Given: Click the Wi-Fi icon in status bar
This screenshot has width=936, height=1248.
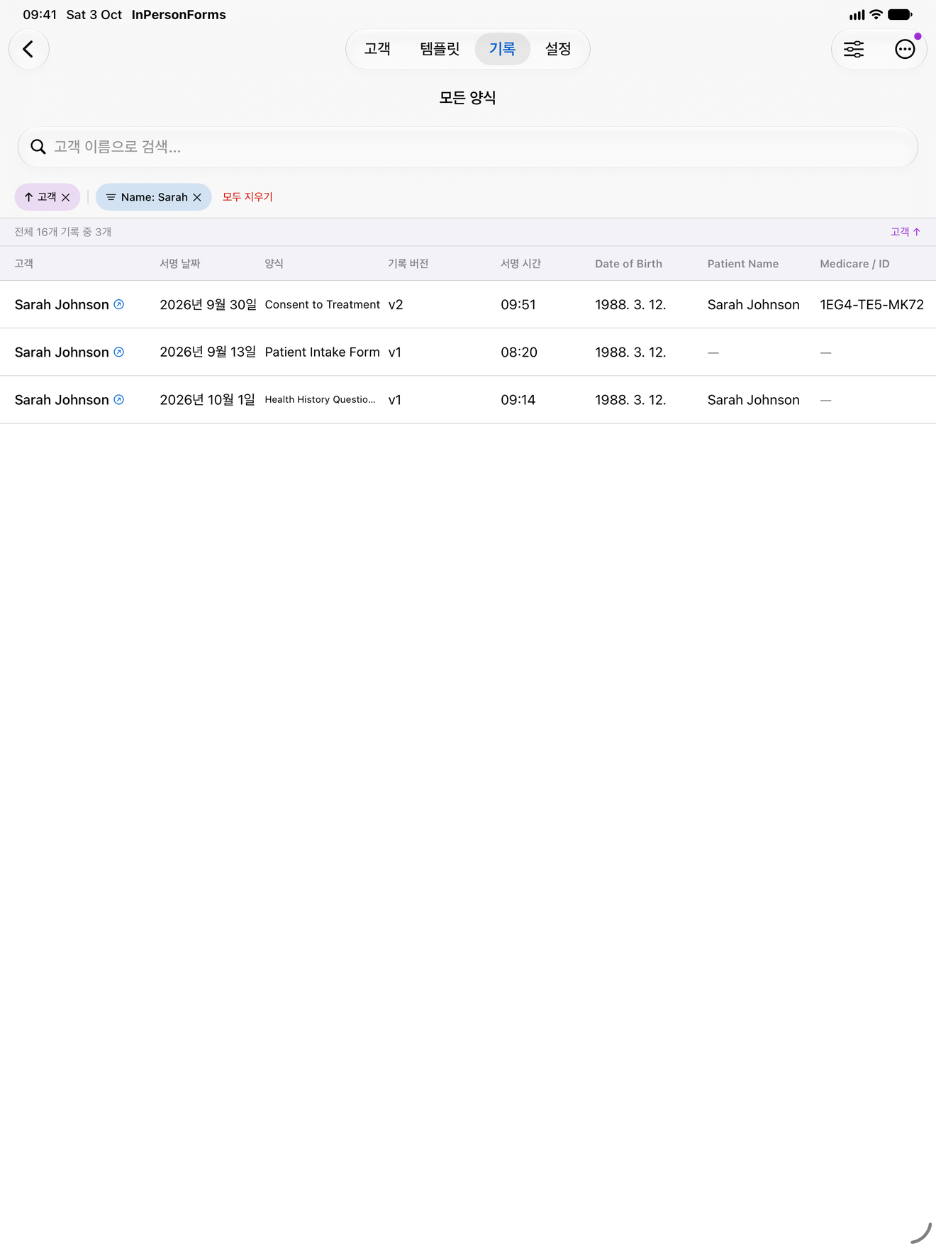Looking at the screenshot, I should click(876, 14).
